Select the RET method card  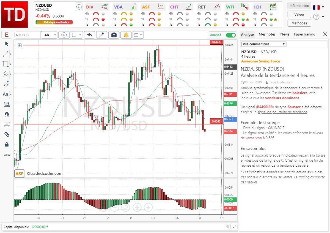point(209,15)
